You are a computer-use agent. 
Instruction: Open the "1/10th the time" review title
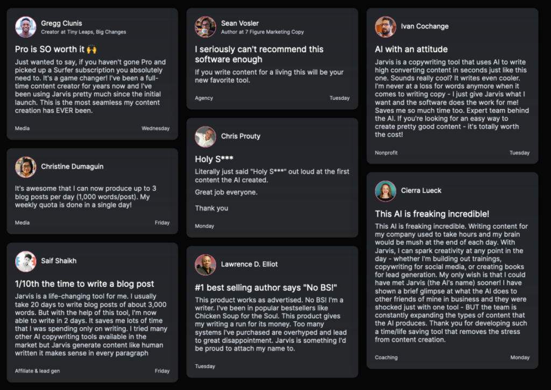[x=84, y=284]
